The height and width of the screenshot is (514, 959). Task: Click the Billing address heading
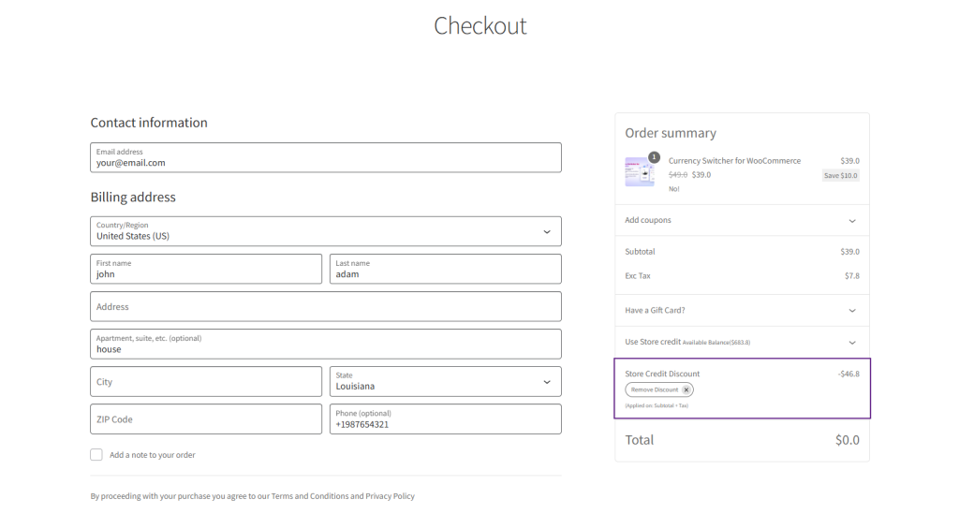click(133, 198)
